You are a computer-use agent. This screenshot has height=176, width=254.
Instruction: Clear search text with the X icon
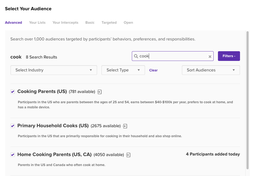(210, 57)
